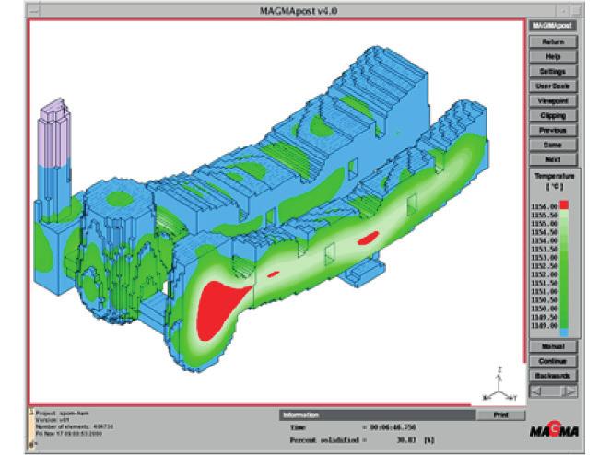
Task: Click the Information header bar
Action: tap(377, 415)
